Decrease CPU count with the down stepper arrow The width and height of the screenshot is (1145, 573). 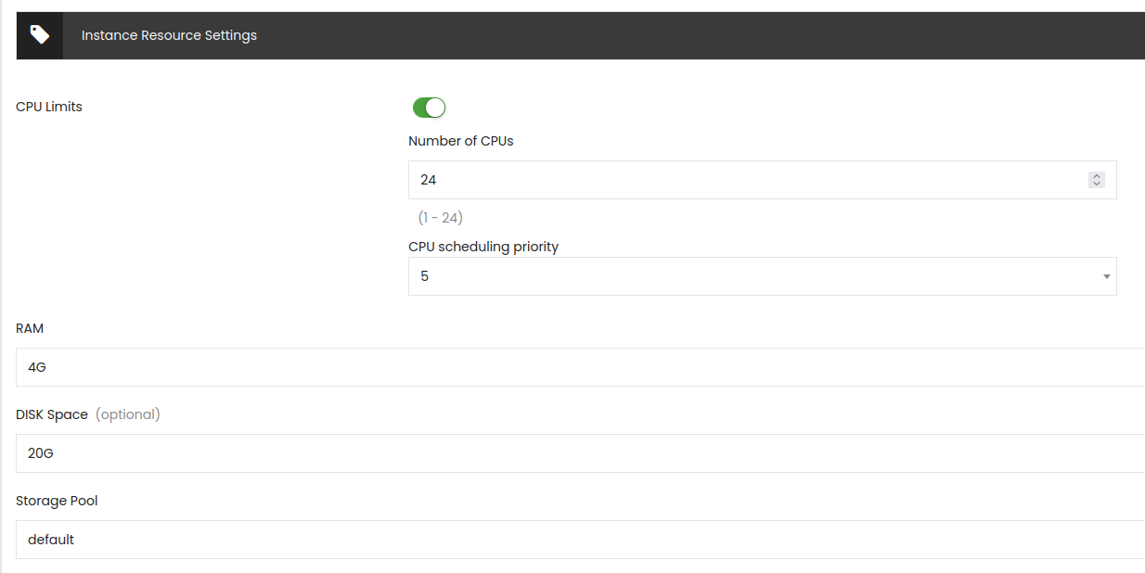click(x=1097, y=185)
